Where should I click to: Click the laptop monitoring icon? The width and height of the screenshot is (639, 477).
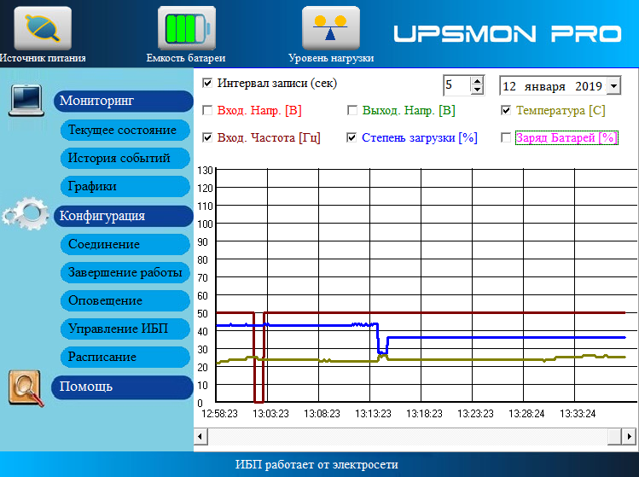(26, 101)
